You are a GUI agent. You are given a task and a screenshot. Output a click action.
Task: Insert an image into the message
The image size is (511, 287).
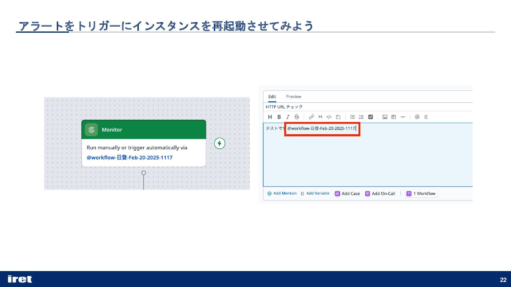(385, 117)
